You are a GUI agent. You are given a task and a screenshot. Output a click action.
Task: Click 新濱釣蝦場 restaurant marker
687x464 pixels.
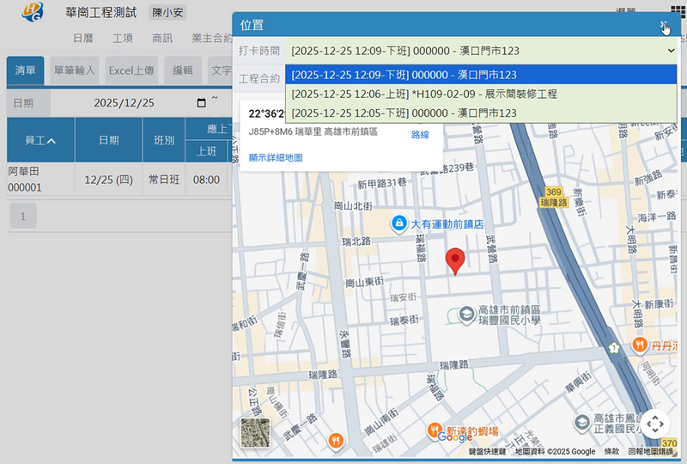[434, 430]
